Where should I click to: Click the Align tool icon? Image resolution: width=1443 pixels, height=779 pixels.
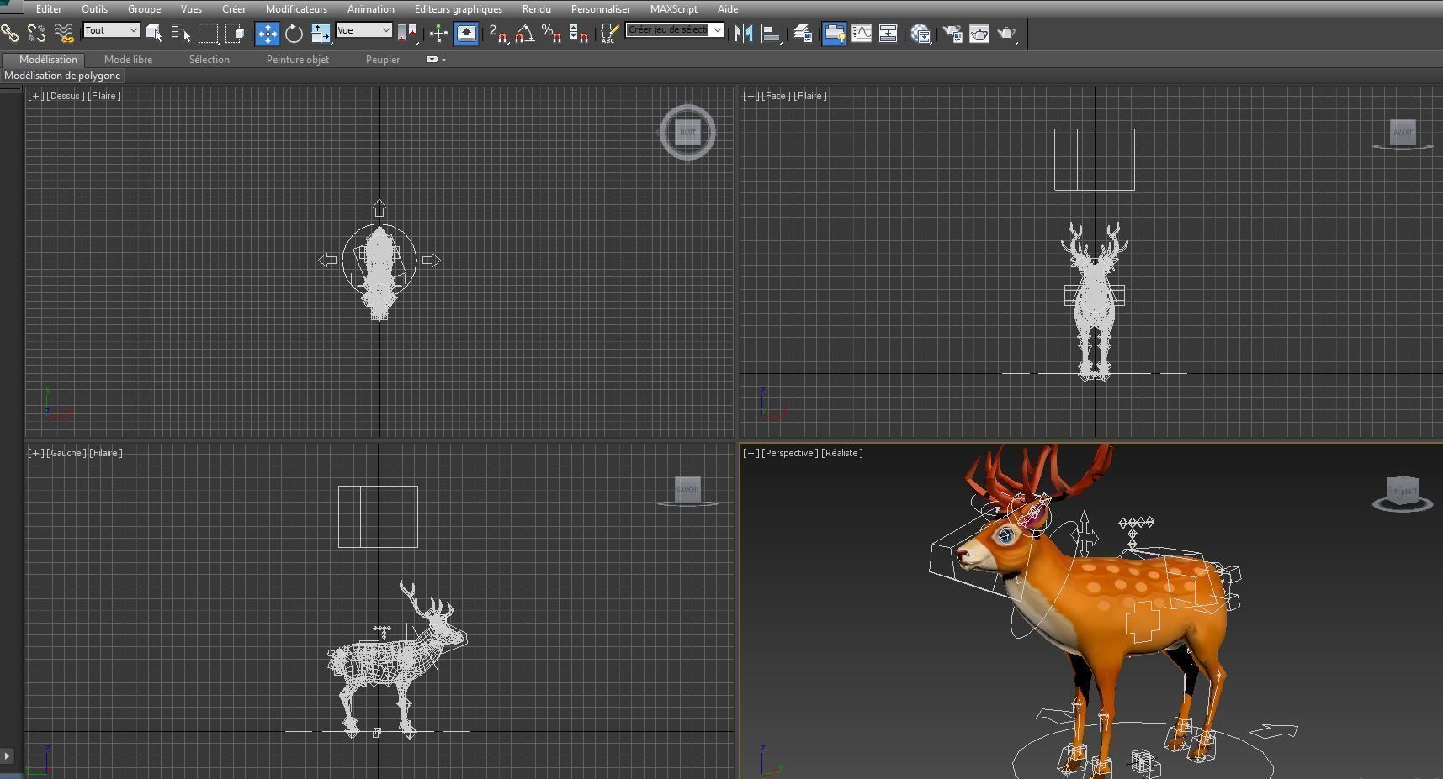770,34
